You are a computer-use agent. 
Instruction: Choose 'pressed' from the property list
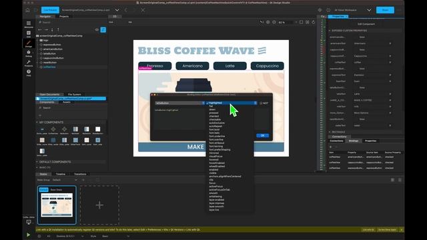pos(213,113)
